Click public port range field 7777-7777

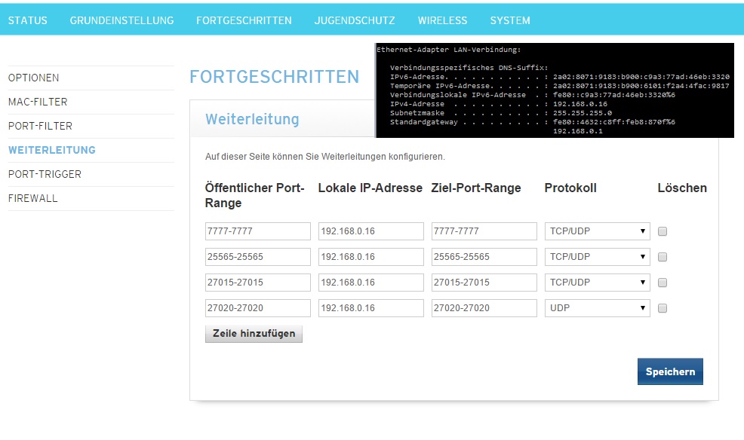257,231
